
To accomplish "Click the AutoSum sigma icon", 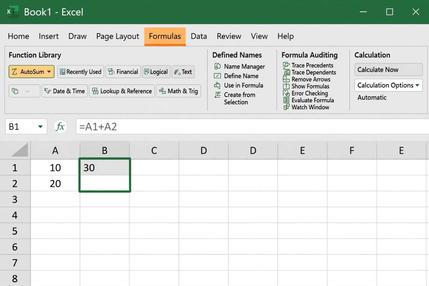I will pyautogui.click(x=14, y=72).
